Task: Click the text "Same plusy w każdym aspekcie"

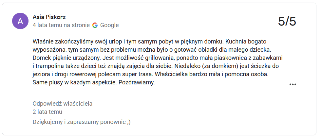Action: click(x=75, y=83)
